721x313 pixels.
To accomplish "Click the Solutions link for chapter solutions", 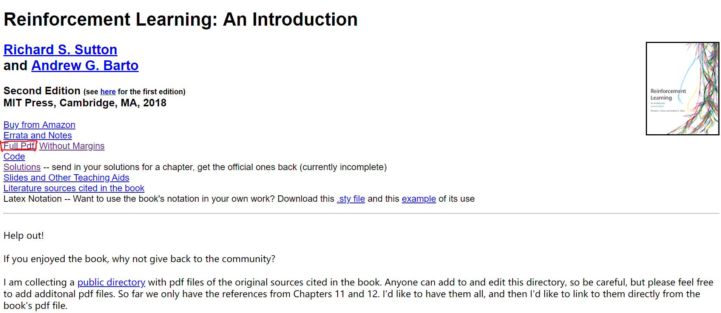I will coord(22,167).
